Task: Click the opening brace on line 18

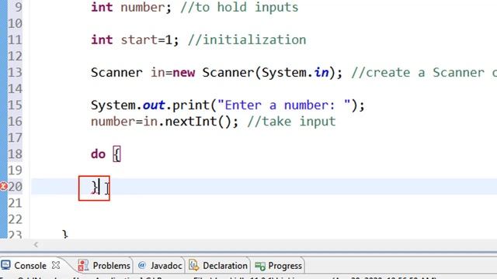Action: tap(116, 154)
